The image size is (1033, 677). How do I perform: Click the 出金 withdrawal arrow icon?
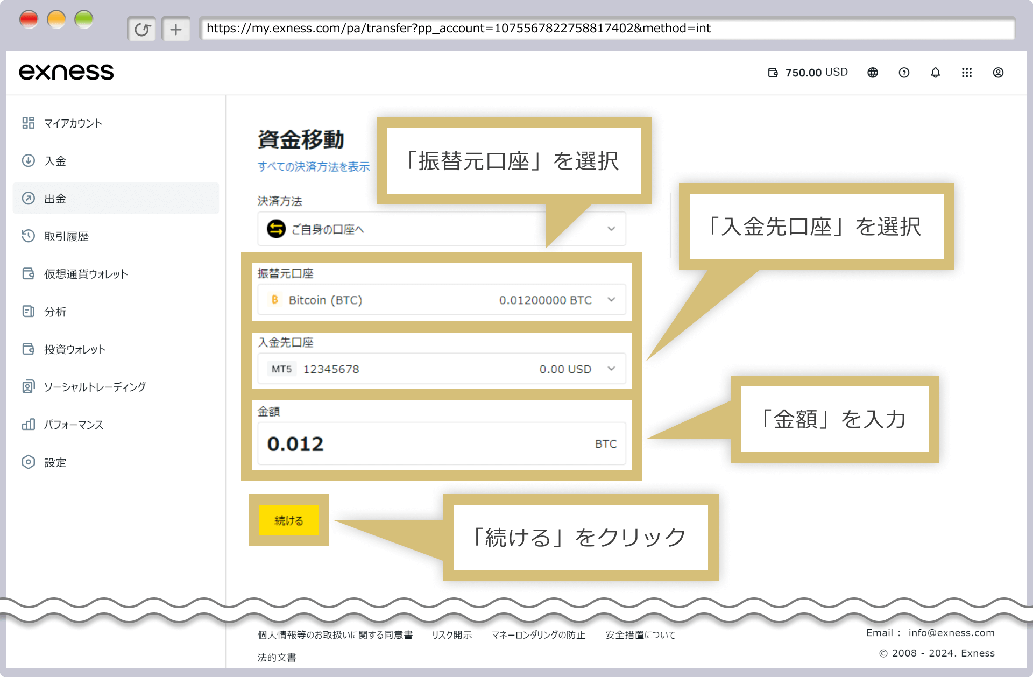point(29,198)
